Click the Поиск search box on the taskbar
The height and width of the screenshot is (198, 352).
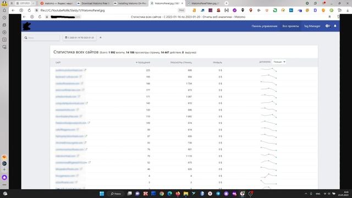coord(116,194)
